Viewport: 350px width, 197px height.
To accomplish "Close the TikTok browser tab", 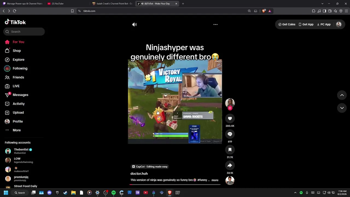I will (176, 4).
